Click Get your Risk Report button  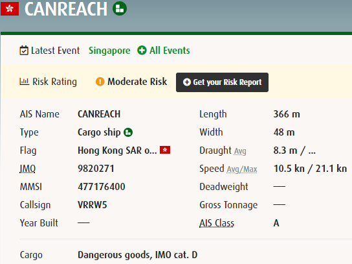(222, 82)
